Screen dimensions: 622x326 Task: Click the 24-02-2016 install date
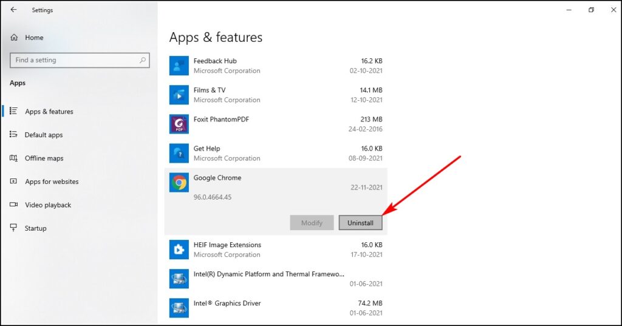(x=365, y=129)
